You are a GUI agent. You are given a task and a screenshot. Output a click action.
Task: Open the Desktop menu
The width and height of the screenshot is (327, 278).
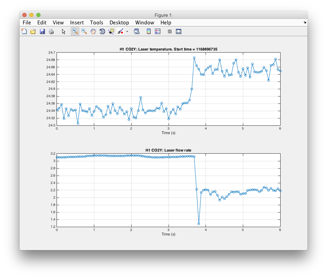[x=119, y=23]
